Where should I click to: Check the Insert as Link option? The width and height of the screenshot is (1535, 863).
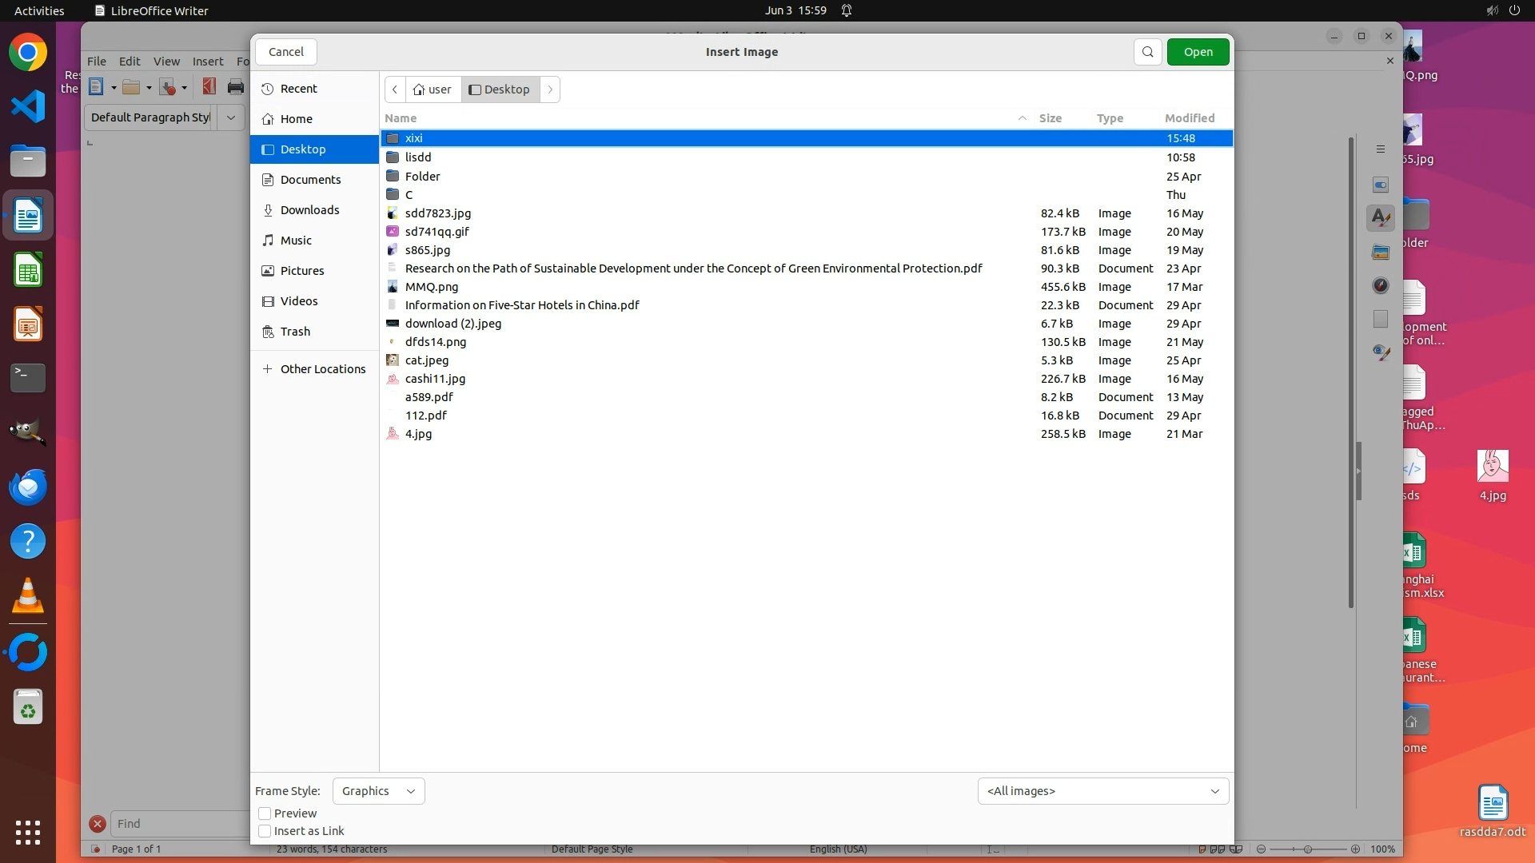coord(265,831)
